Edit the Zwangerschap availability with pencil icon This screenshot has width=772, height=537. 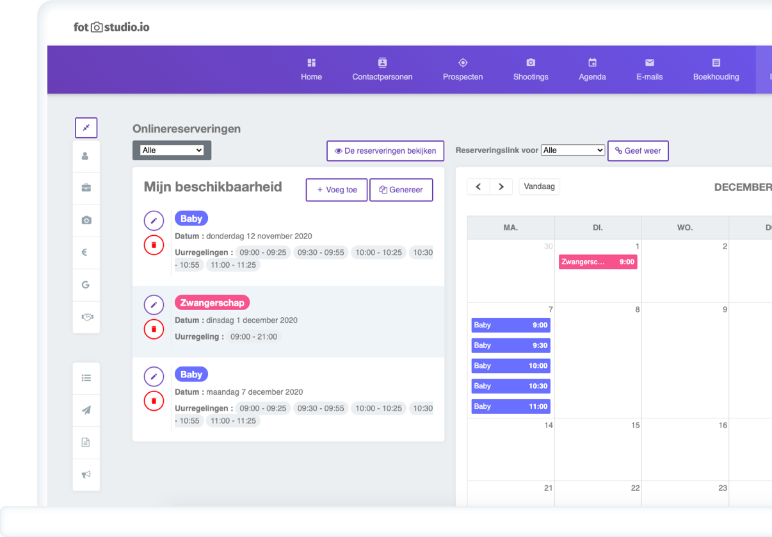tap(154, 305)
